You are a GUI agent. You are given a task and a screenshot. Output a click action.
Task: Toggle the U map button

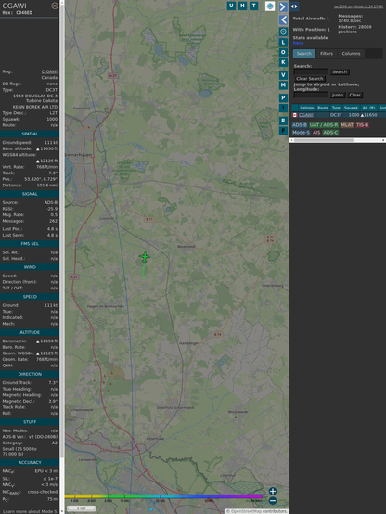(x=232, y=6)
